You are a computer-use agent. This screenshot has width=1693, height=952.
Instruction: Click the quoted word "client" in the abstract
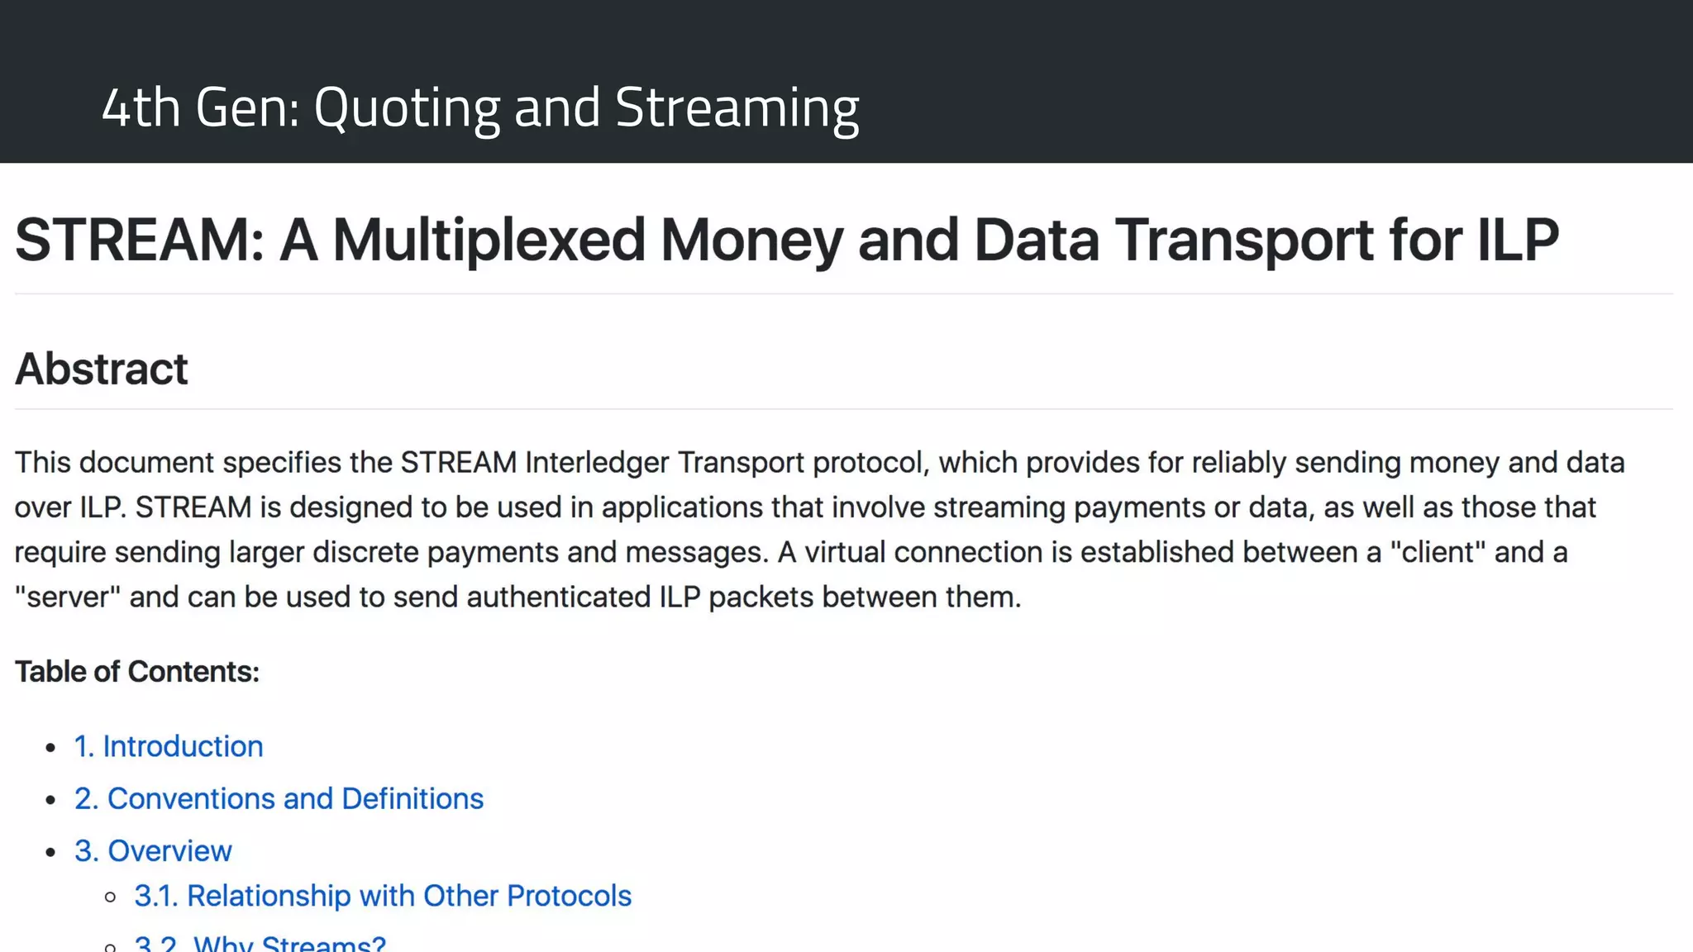(1438, 552)
